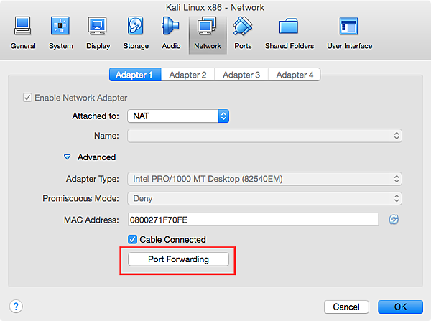Viewport: 431px width, 321px height.
Task: Select the Network settings section
Action: (x=208, y=34)
